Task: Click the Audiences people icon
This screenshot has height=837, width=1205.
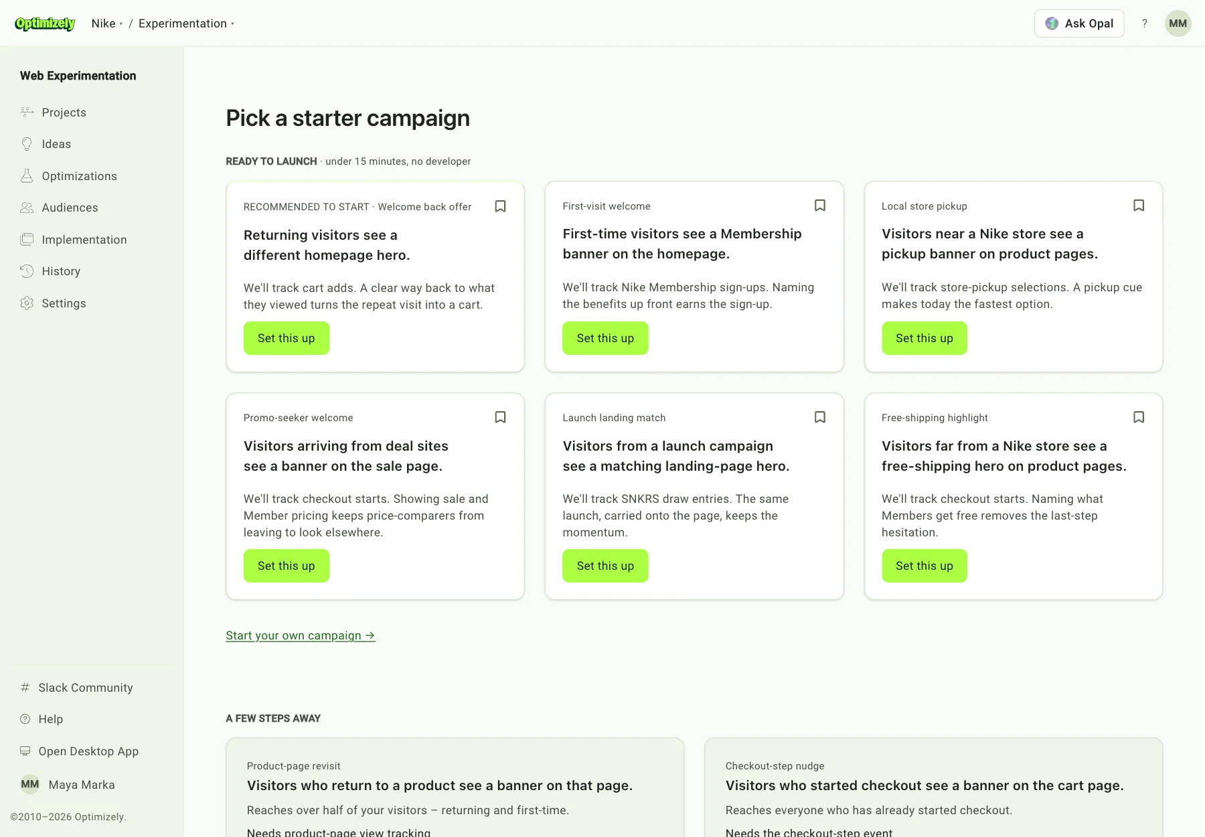Action: (27, 208)
